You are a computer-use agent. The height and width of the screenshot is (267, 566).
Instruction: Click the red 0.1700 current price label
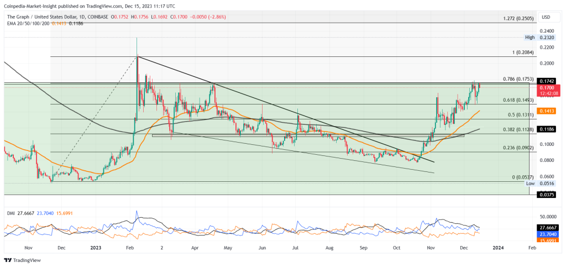[547, 87]
